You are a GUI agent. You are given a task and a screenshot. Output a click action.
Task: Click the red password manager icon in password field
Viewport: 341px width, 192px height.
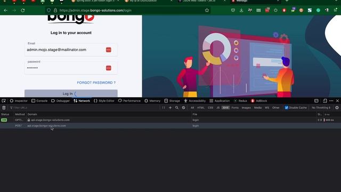109,68
